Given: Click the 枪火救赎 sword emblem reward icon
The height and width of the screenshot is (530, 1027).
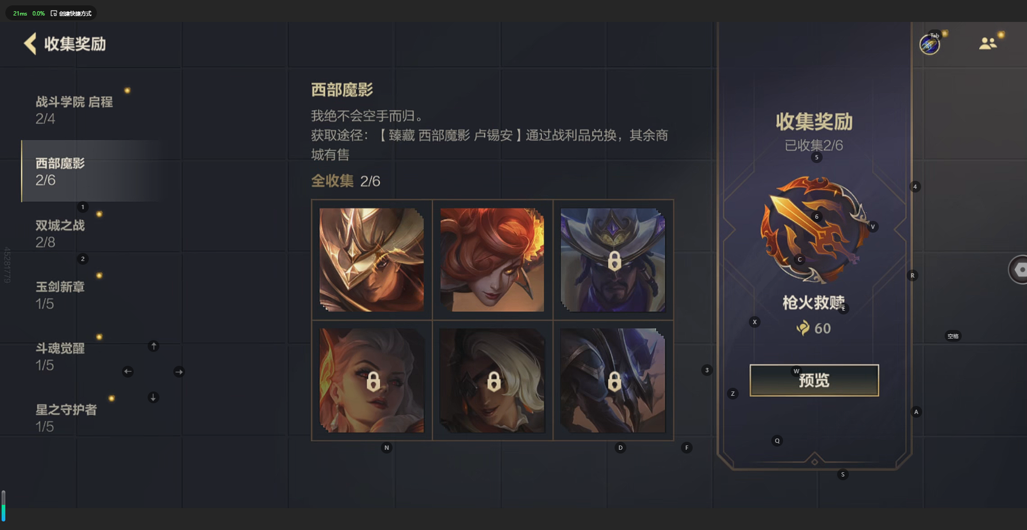Looking at the screenshot, I should click(x=814, y=230).
